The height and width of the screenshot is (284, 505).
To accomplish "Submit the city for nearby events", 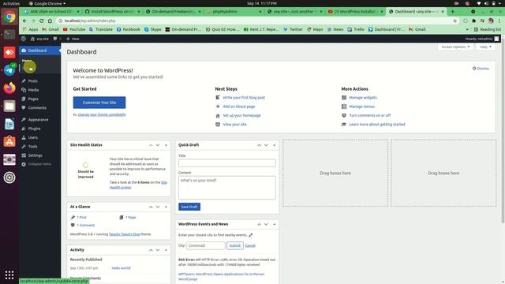I will 235,245.
